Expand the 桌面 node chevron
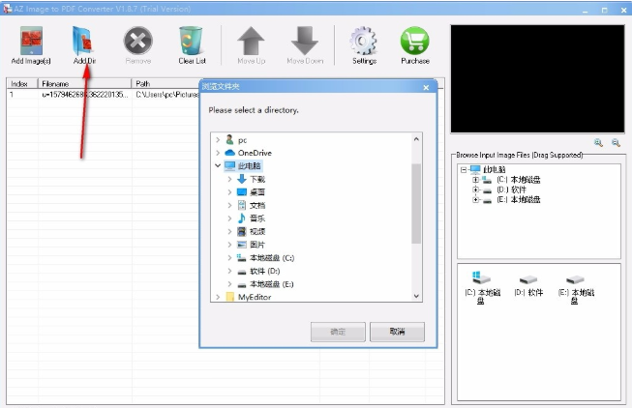Screen dimensions: 632x408 point(229,192)
